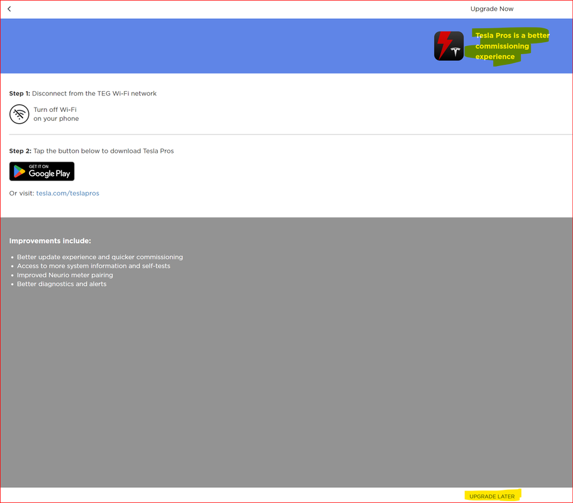Tap the Get it on Google Play badge
This screenshot has height=503, width=573.
coord(42,171)
